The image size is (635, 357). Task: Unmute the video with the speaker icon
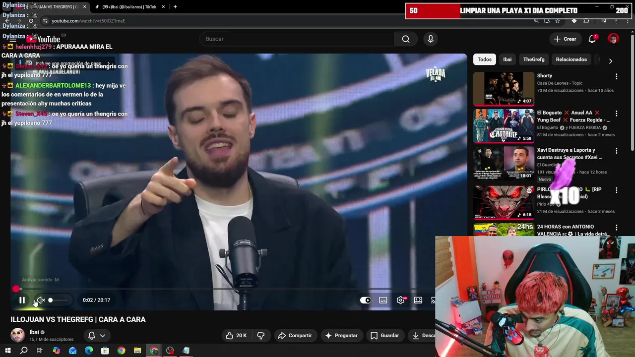40,300
